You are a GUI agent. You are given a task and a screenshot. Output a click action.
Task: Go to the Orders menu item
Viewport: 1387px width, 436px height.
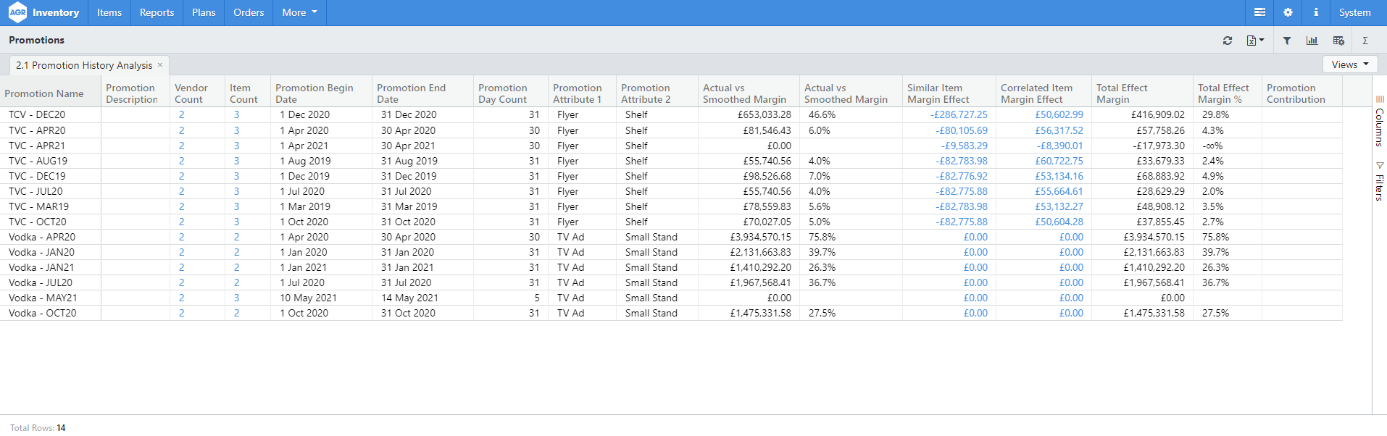[249, 12]
